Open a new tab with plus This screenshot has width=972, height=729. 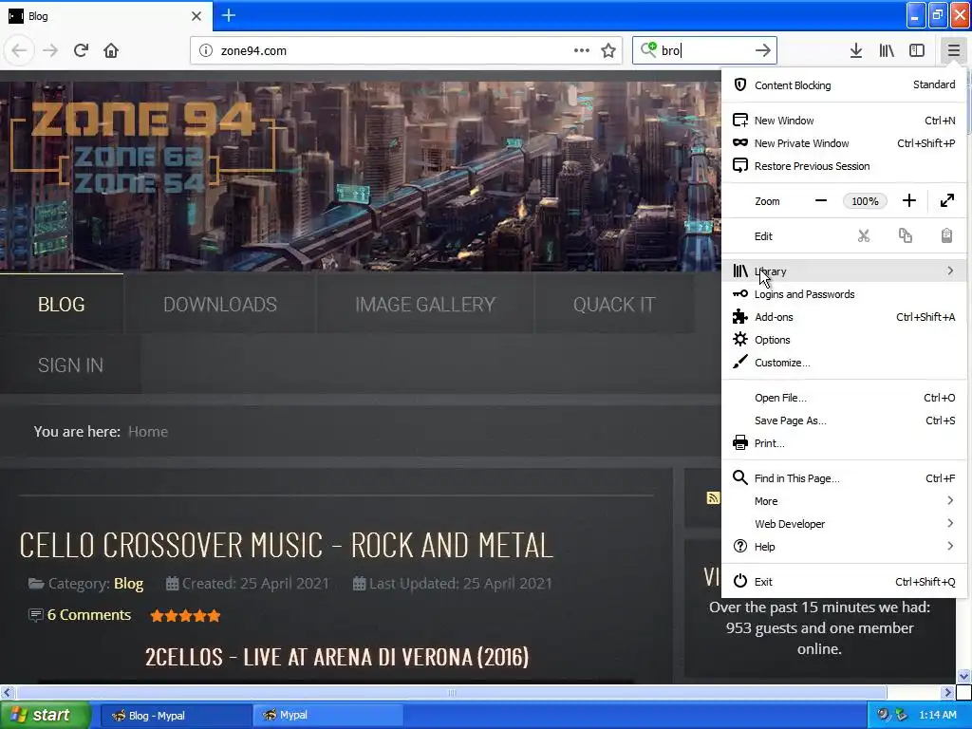[x=229, y=15]
